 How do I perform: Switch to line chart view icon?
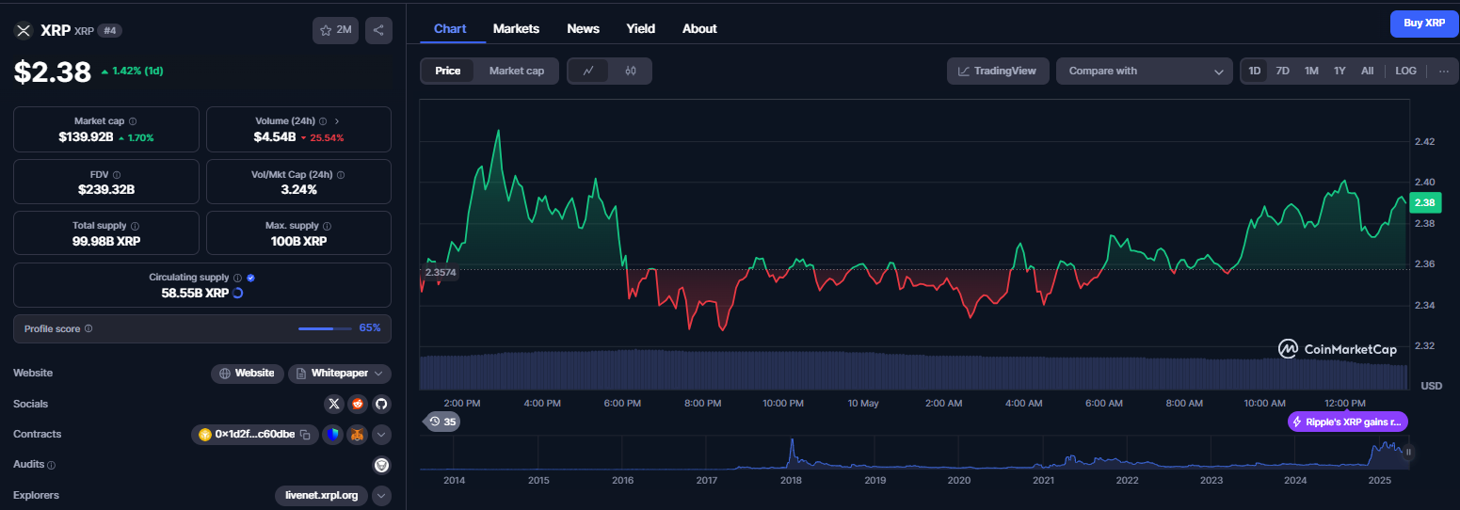click(x=588, y=71)
